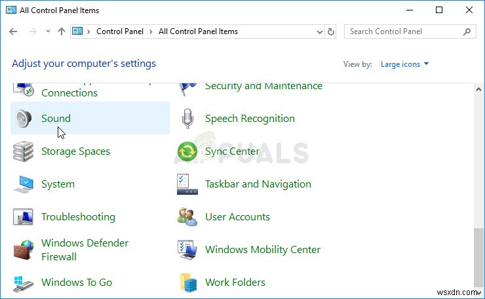The width and height of the screenshot is (485, 299).
Task: Click the scrollbar up arrow
Action: pos(478,89)
